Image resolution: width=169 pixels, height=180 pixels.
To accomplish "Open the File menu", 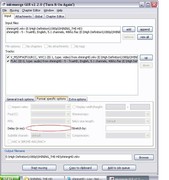I will tap(4, 10).
